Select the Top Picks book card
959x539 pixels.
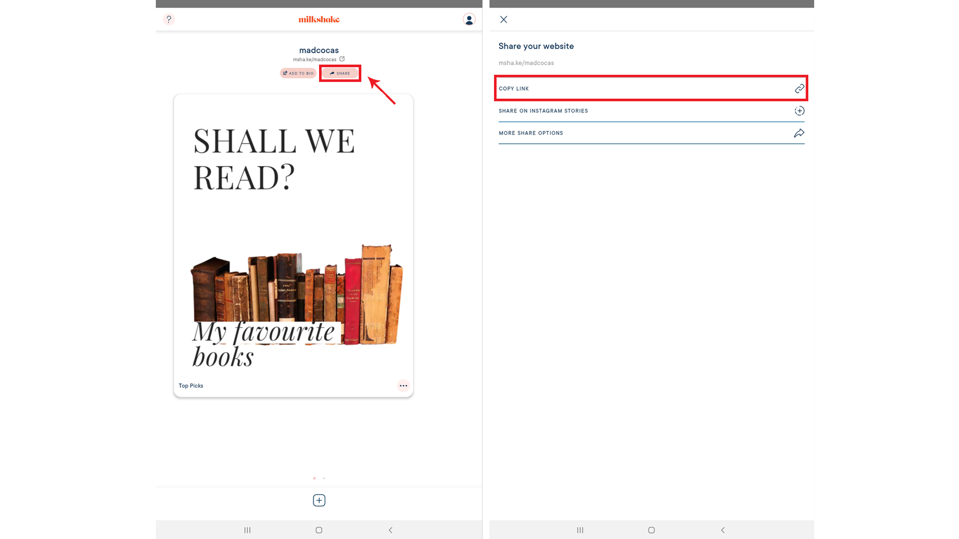293,246
